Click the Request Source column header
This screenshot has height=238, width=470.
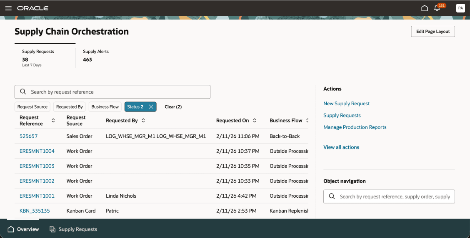coord(76,120)
